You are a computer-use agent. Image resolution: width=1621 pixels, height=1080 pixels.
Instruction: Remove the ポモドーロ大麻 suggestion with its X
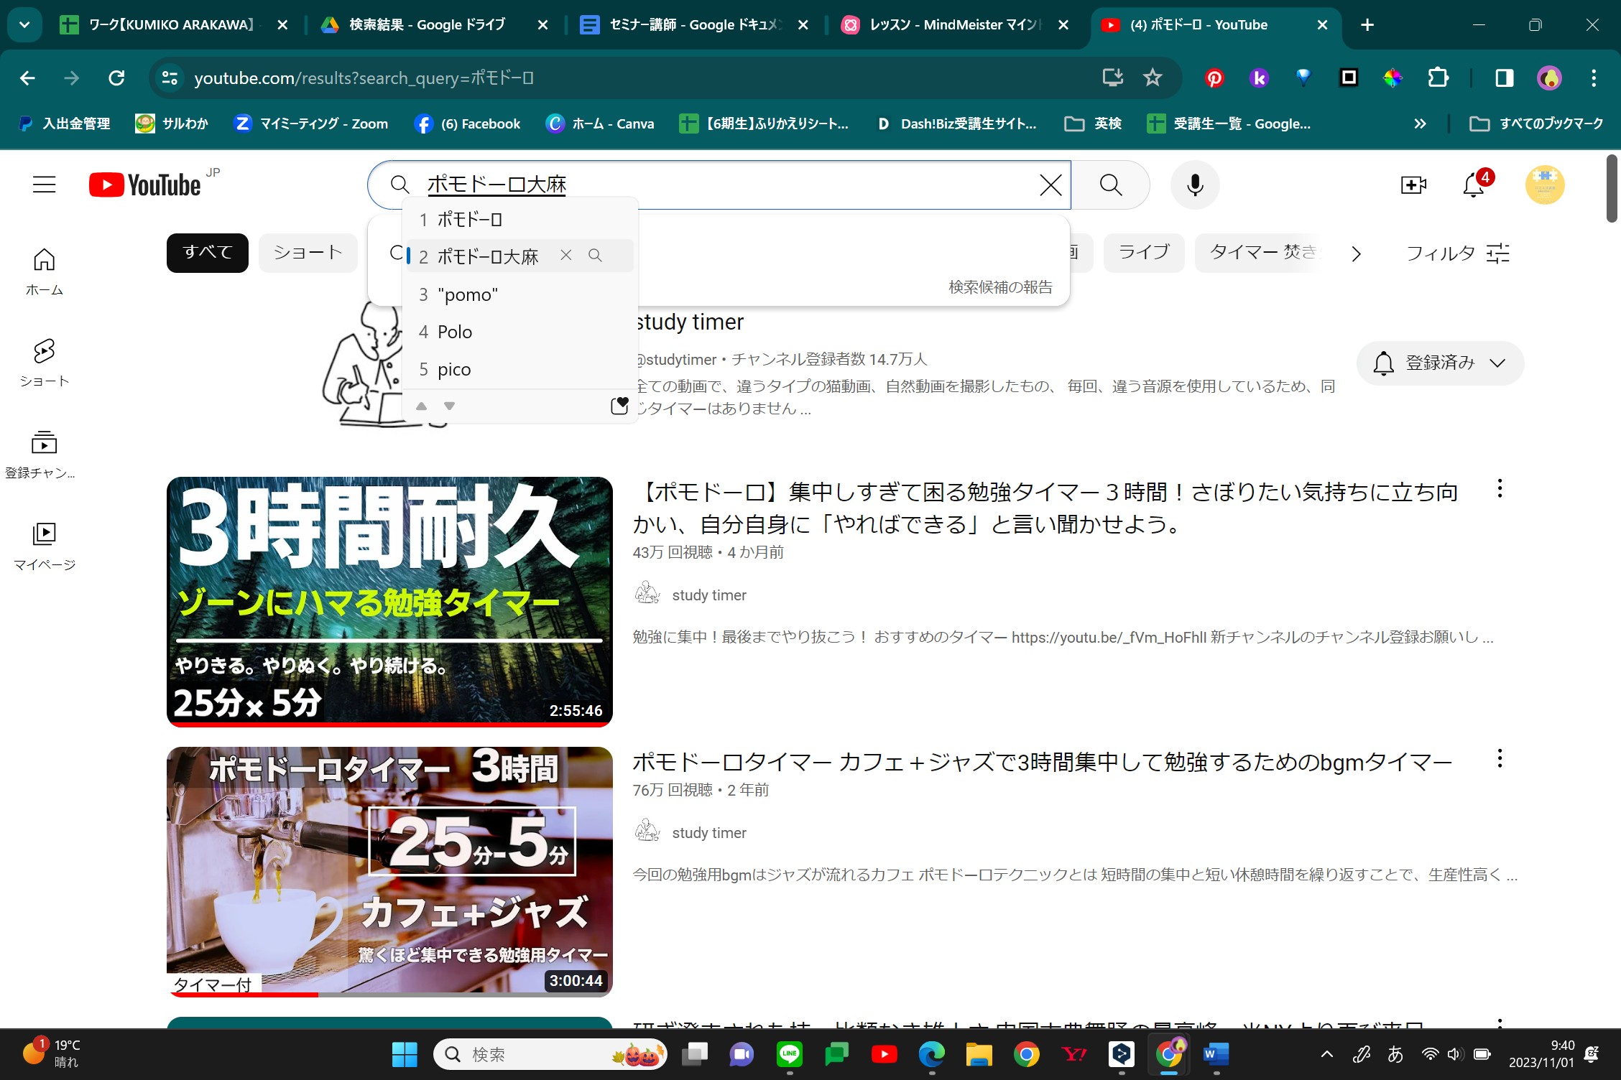[566, 255]
